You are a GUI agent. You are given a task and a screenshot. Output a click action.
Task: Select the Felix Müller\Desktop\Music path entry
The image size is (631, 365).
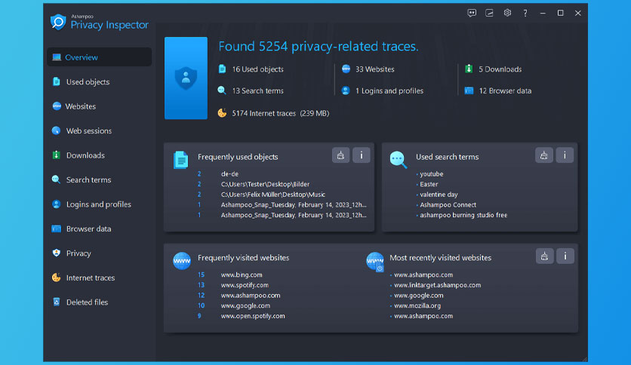coord(272,195)
